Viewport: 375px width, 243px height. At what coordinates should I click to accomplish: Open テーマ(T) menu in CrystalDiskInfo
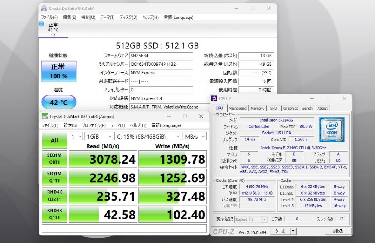click(x=107, y=17)
